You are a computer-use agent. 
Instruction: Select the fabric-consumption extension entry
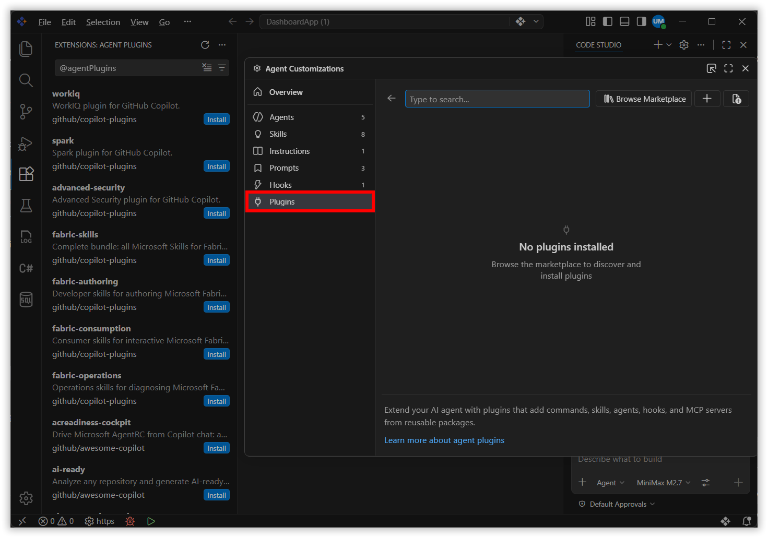point(140,341)
